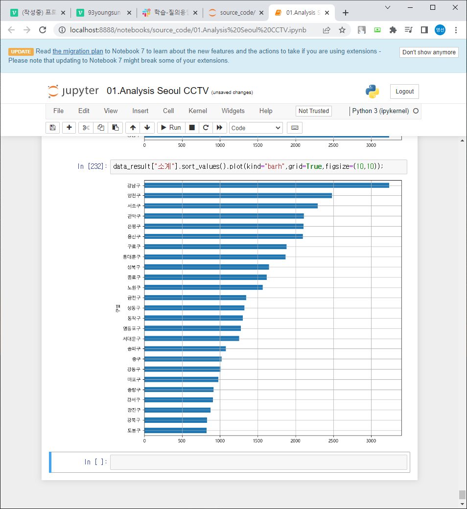Click the kernel idle status circle
This screenshot has height=509, width=467.
(x=416, y=111)
